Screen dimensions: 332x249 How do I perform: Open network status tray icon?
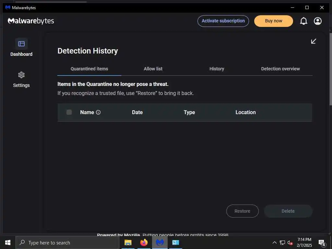coord(282,243)
